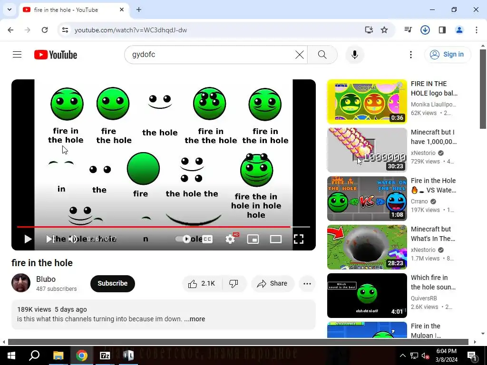
Task: Open Chrome downloads icon
Action: (425, 30)
